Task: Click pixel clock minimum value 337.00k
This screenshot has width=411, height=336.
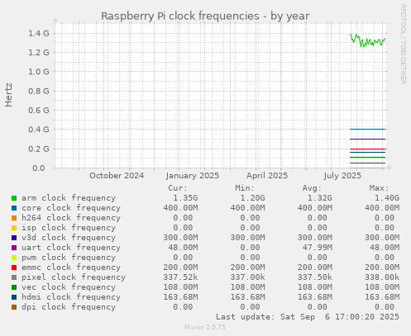Action: (247, 277)
